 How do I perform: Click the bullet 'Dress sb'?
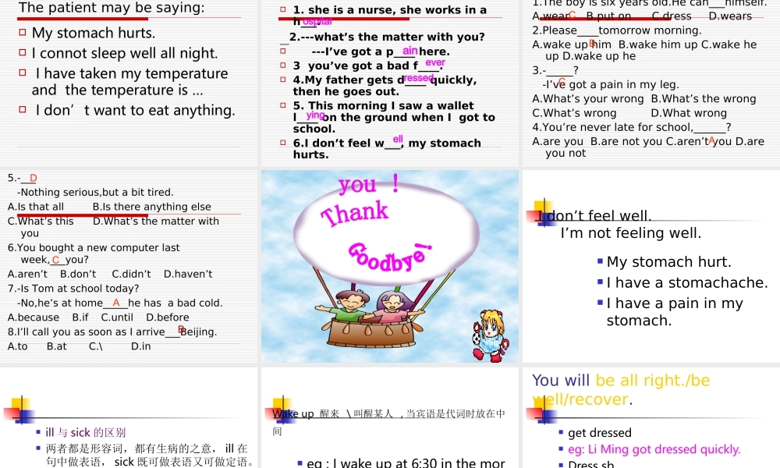tap(591, 464)
